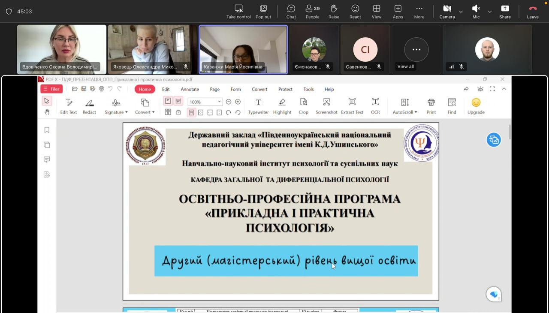The height and width of the screenshot is (313, 549).
Task: Toggle continuous scrolling view mode
Action: [x=178, y=101]
